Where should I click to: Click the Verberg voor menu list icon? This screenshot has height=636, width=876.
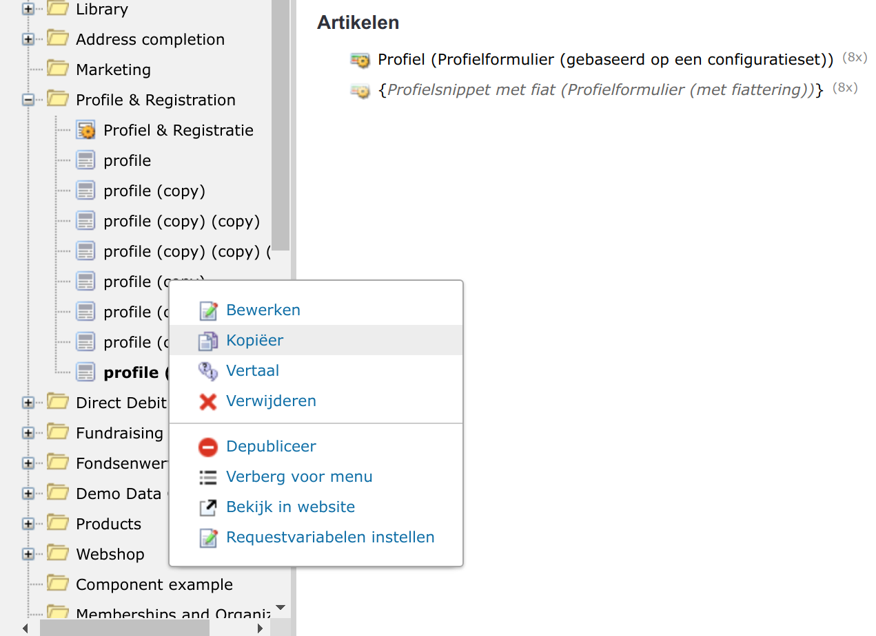tap(208, 477)
